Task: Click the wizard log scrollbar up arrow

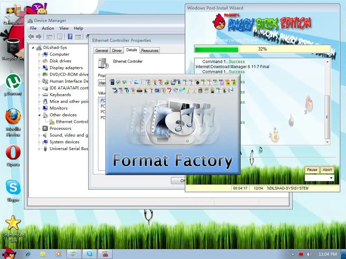Action: (x=327, y=62)
